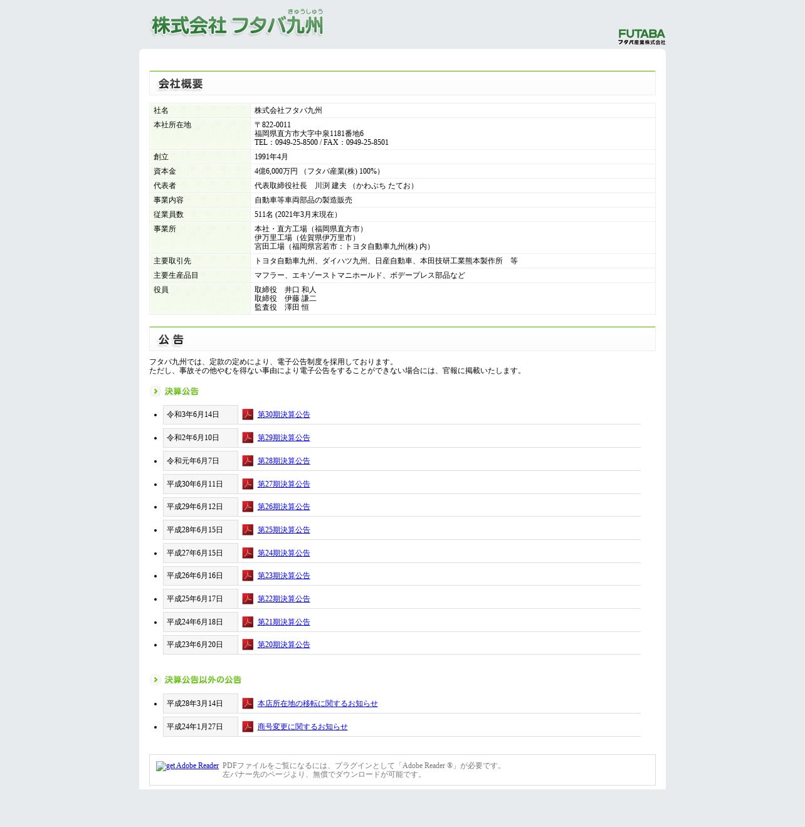This screenshot has height=827, width=805.
Task: Click the date 平成30年6月11日
Action: click(195, 484)
